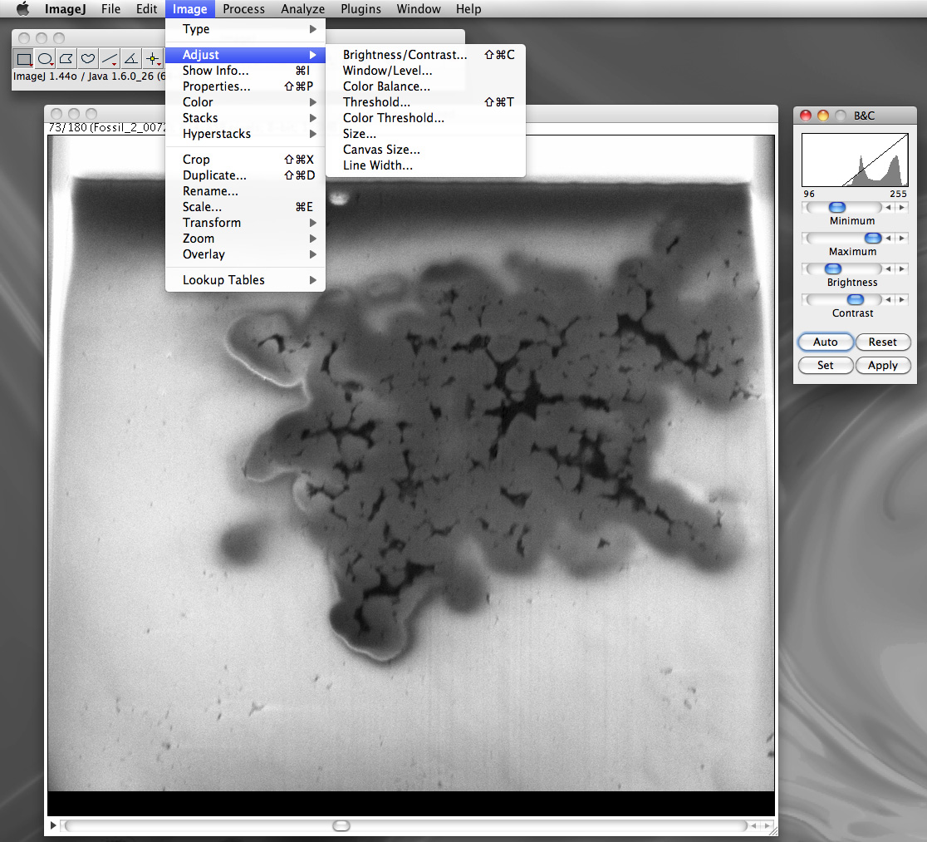
Task: Open the ImageJ application menu
Action: (65, 9)
